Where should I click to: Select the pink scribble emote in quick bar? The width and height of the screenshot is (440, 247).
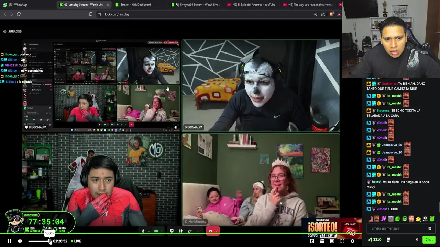(384, 219)
